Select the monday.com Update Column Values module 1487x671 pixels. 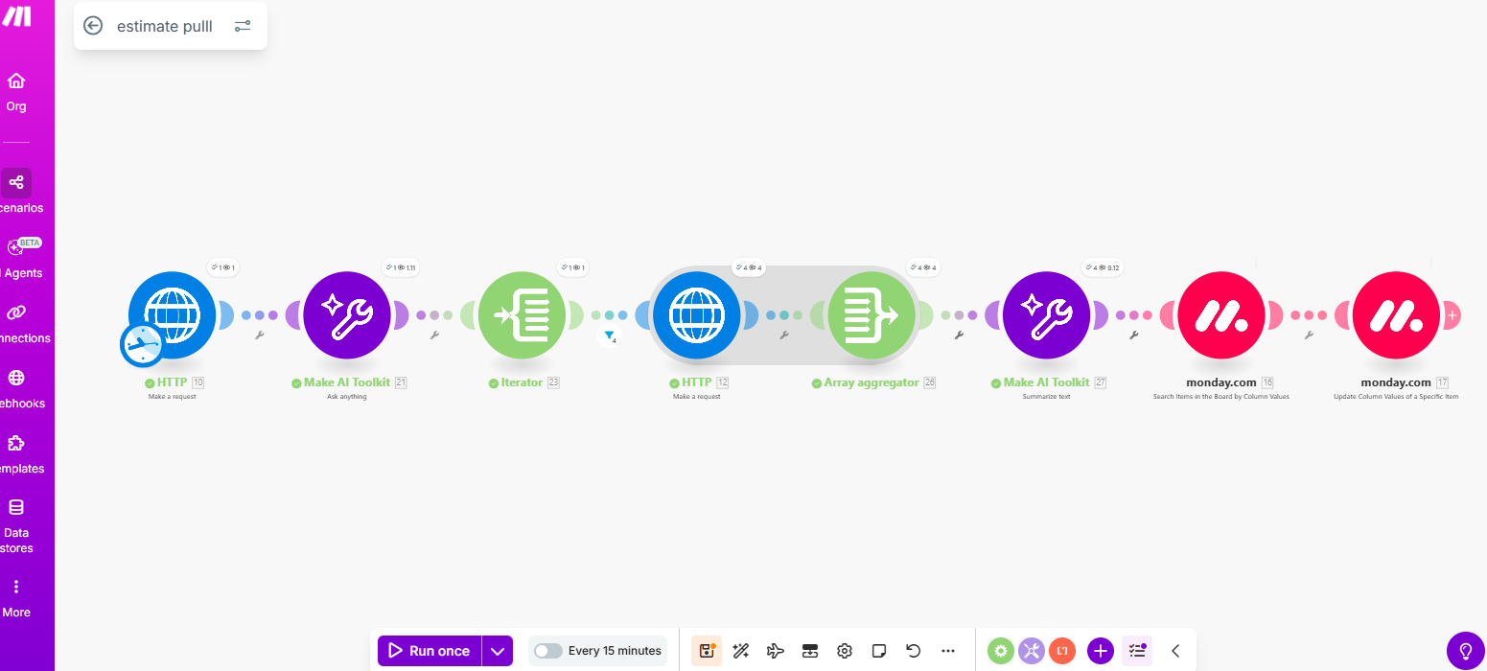pos(1396,315)
